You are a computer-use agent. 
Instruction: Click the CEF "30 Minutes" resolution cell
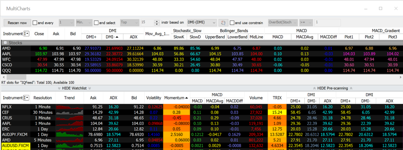click(43, 112)
